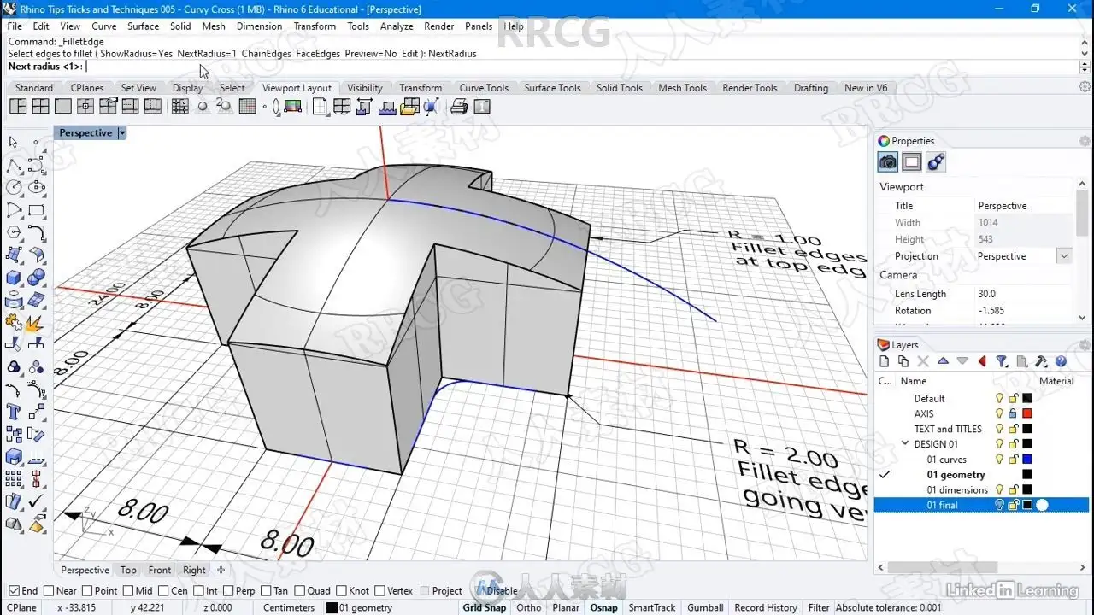Move layer down with the down-triangle icon
The width and height of the screenshot is (1094, 615).
tap(962, 362)
